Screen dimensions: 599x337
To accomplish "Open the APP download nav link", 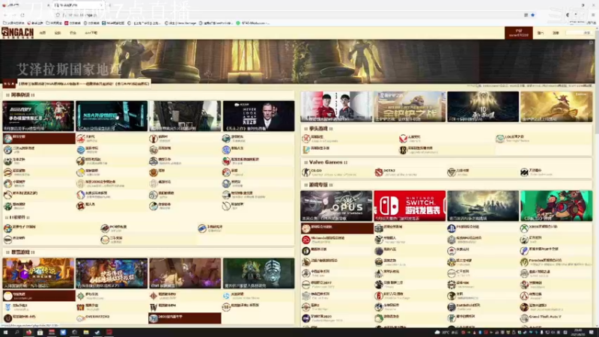I will (x=91, y=33).
